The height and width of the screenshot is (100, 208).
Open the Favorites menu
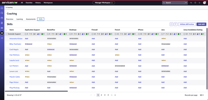pyautogui.click(x=29, y=3)
